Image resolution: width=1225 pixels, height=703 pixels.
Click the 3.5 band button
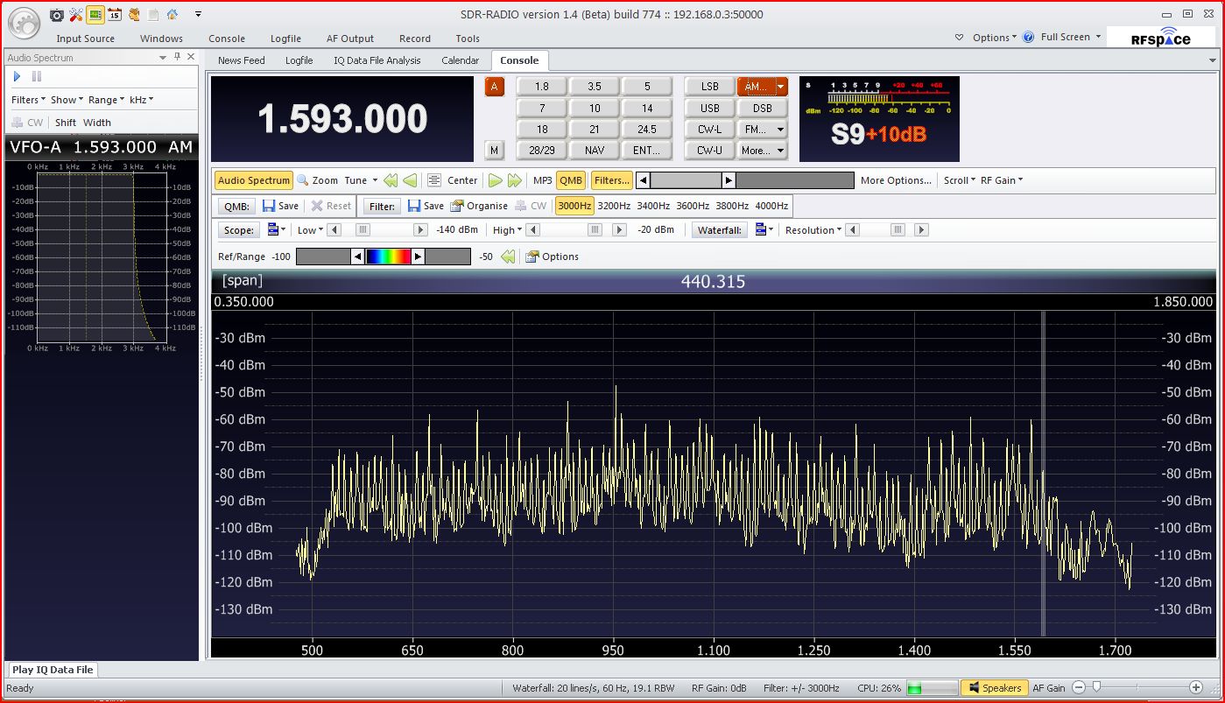point(595,87)
